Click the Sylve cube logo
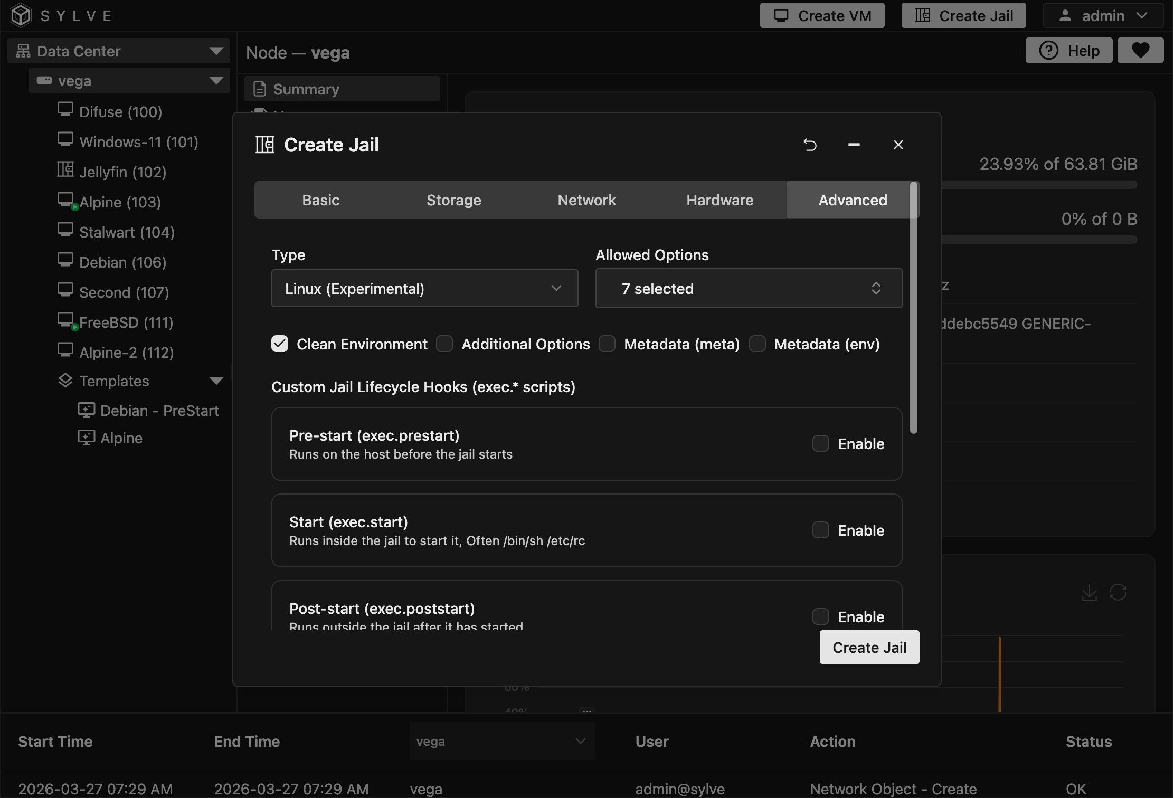This screenshot has width=1174, height=798. [x=21, y=15]
